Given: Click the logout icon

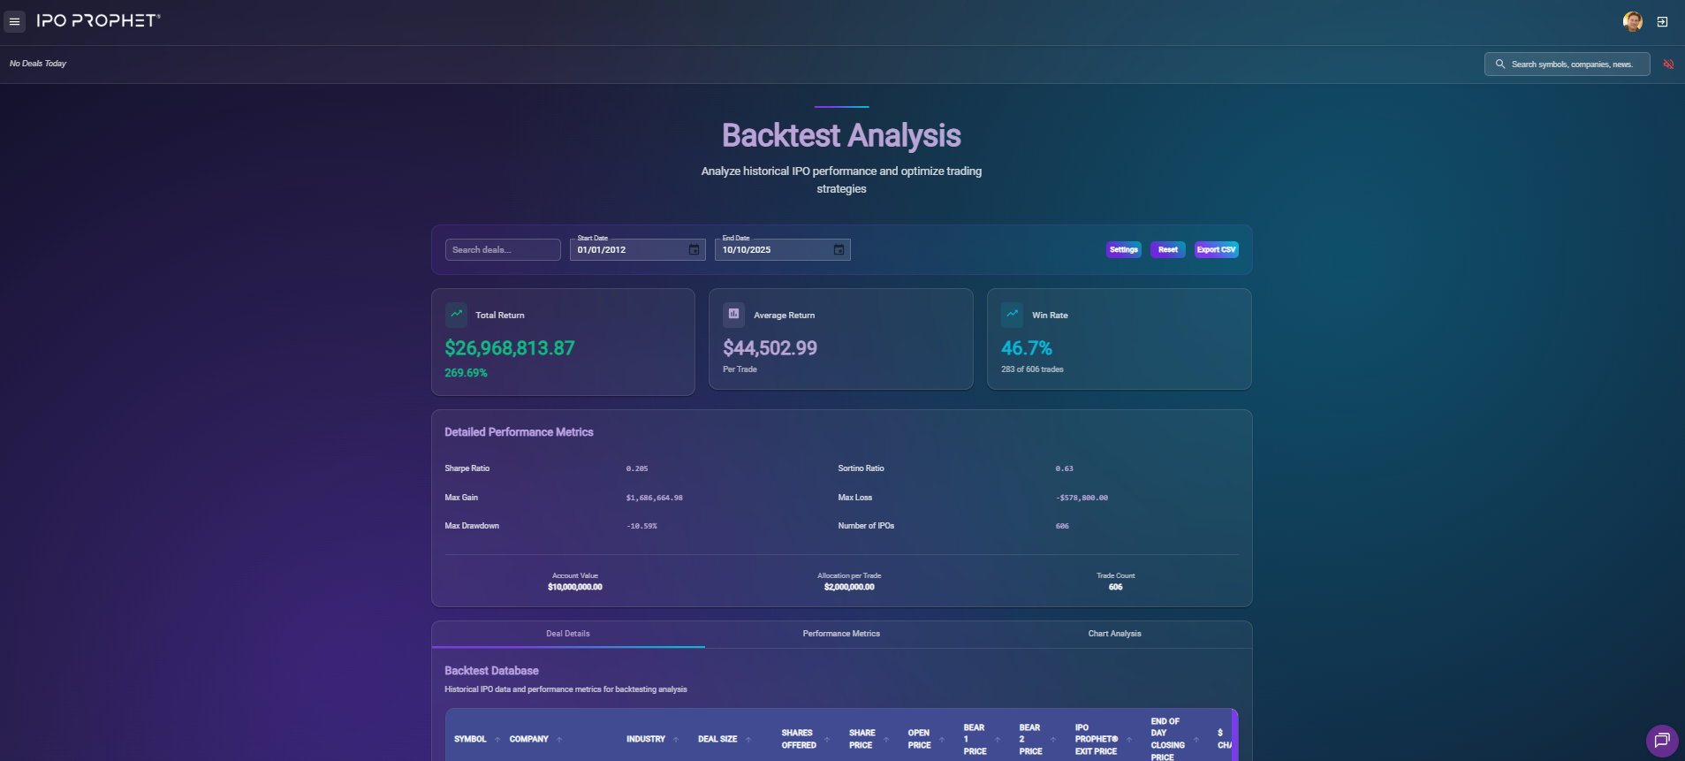Looking at the screenshot, I should (x=1662, y=22).
